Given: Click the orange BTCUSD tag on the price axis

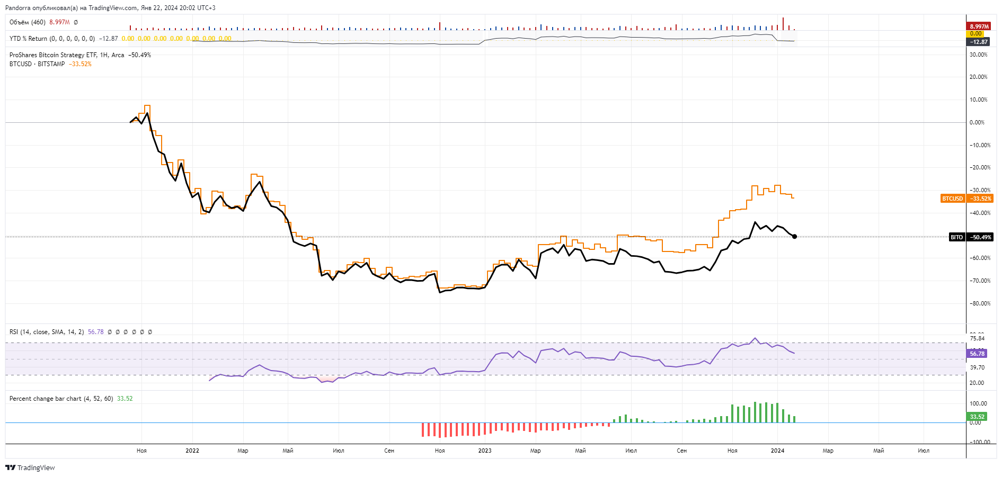Looking at the screenshot, I should [x=952, y=199].
